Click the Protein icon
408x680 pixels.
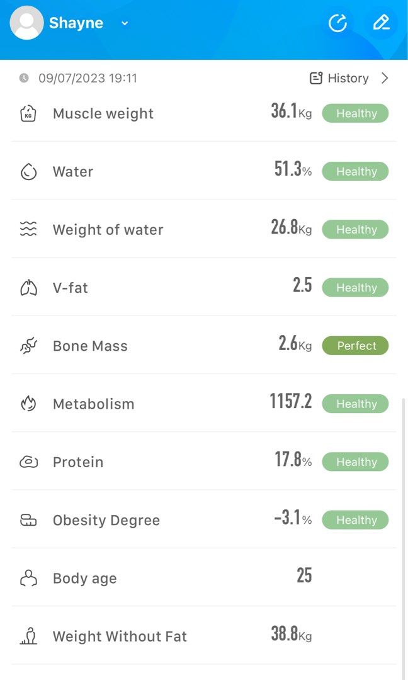click(28, 462)
